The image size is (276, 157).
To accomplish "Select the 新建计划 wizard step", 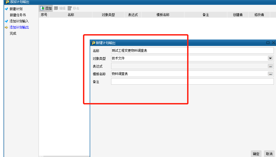I will [16, 9].
